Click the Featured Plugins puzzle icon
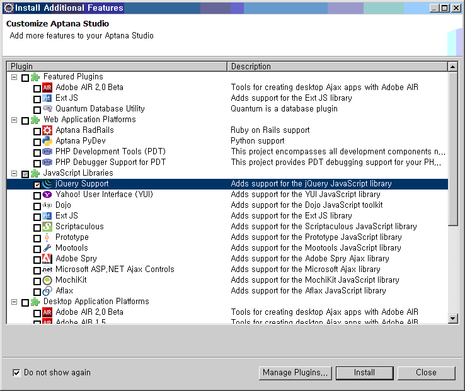The height and width of the screenshot is (391, 465). tap(35, 77)
